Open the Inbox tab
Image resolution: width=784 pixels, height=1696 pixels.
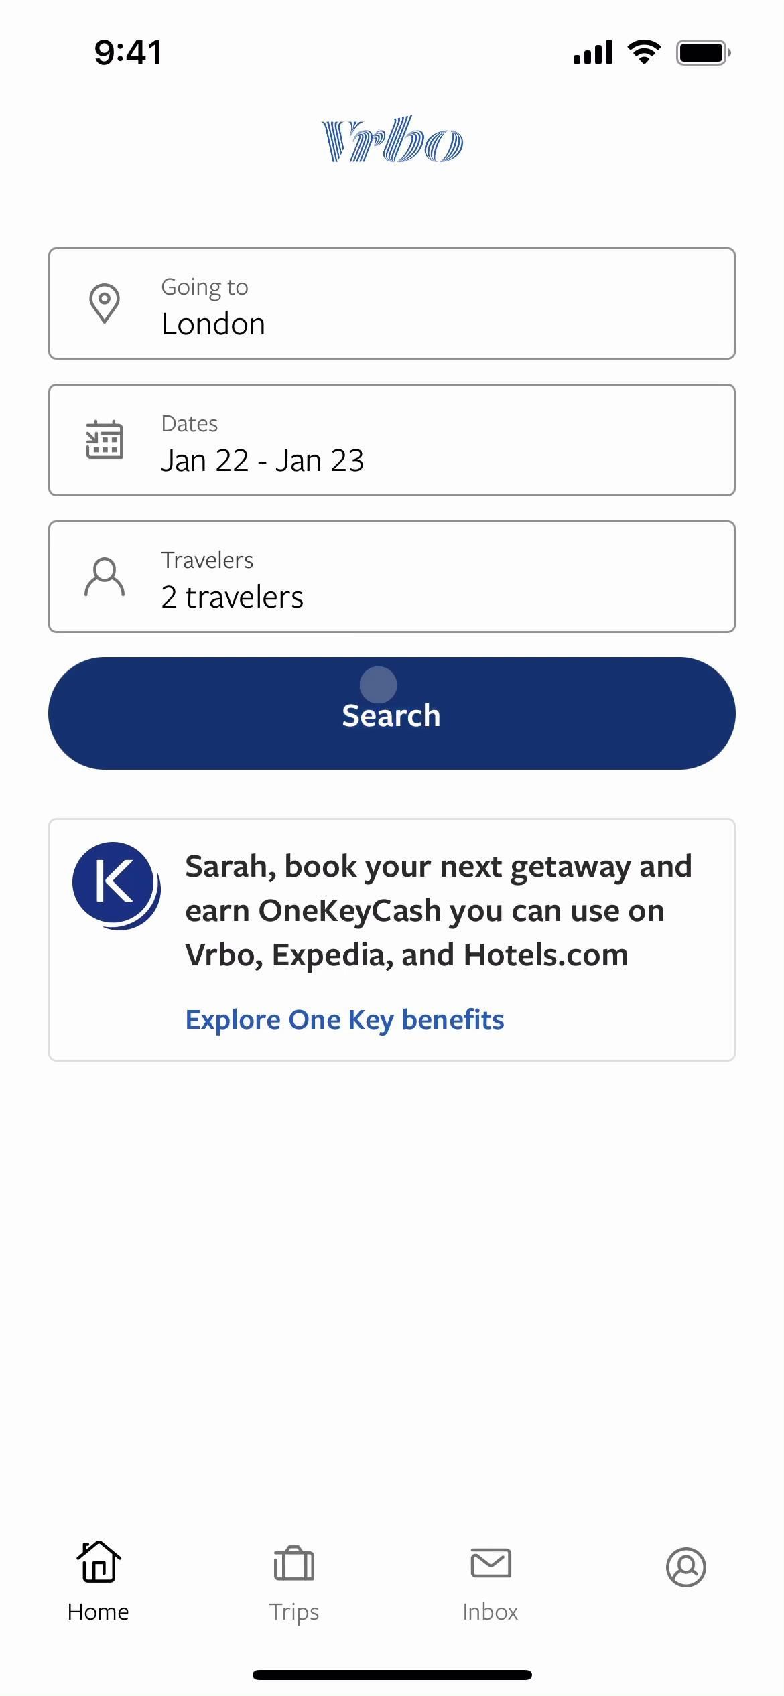click(490, 1582)
